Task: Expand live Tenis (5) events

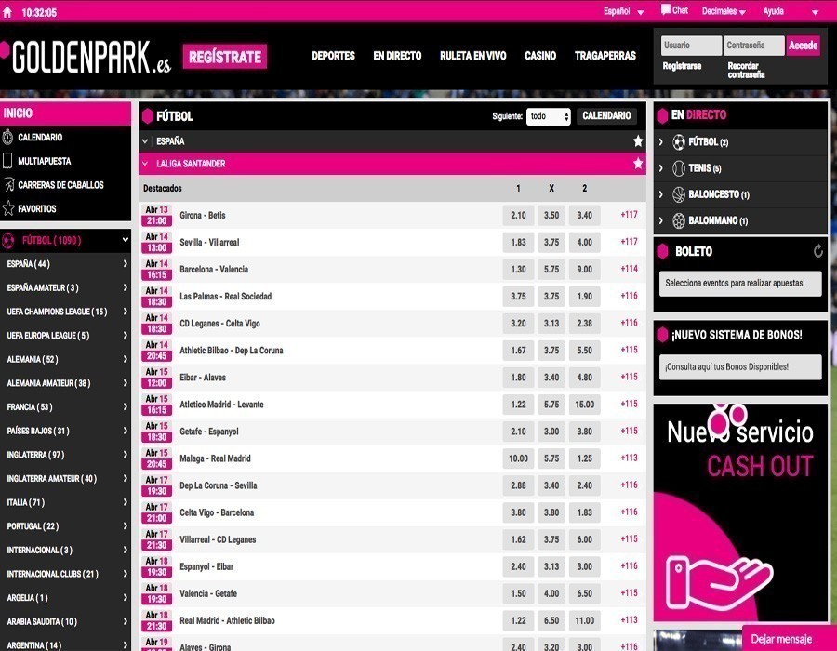Action: (x=661, y=168)
